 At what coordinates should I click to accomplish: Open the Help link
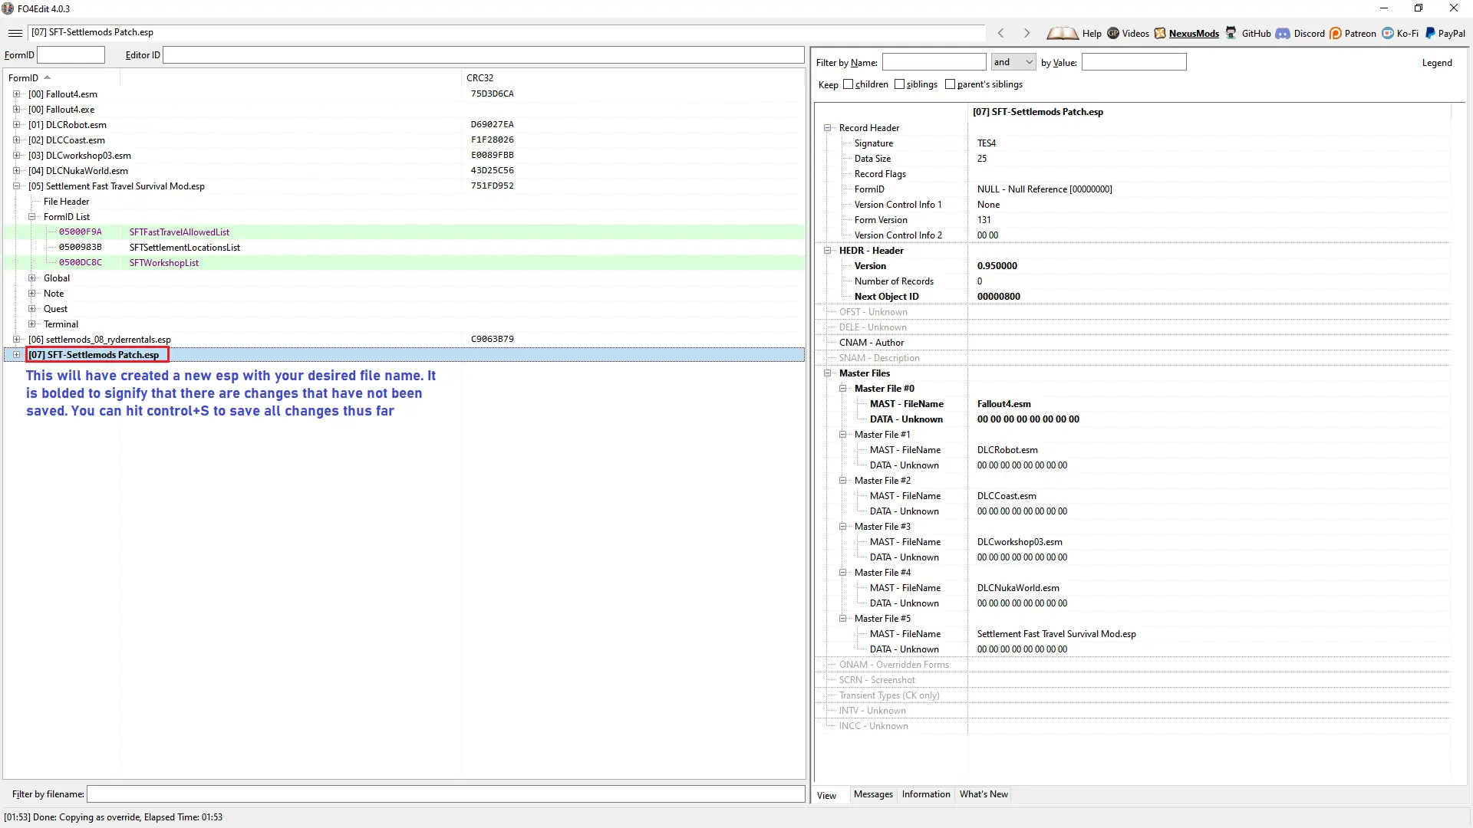1092,34
